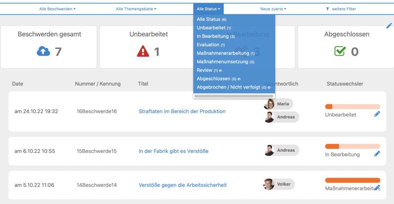Click red warning triangle in Unbearbeitet card
The image size is (394, 204).
143,51
